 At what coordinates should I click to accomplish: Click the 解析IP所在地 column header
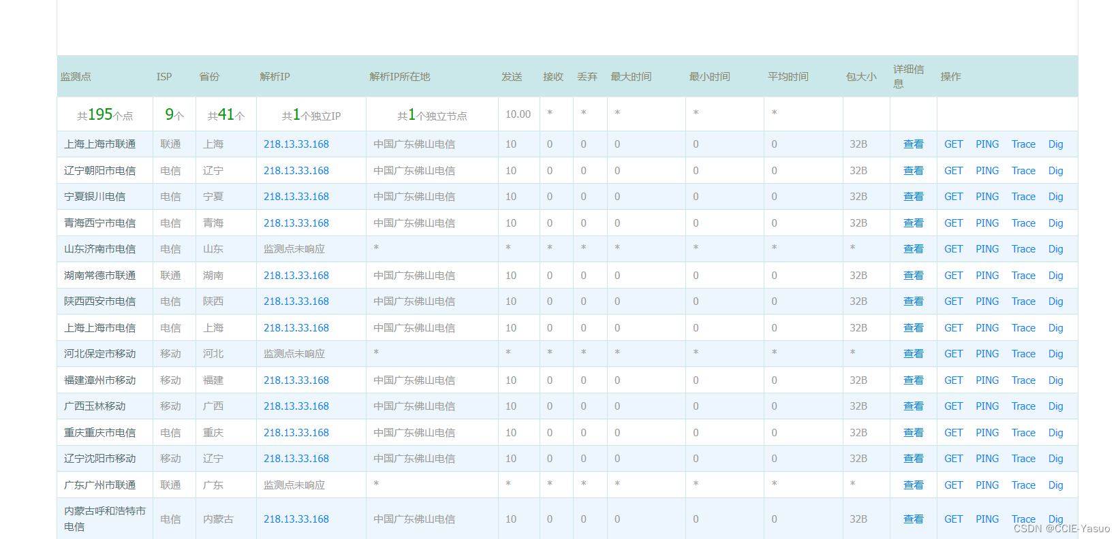point(400,77)
